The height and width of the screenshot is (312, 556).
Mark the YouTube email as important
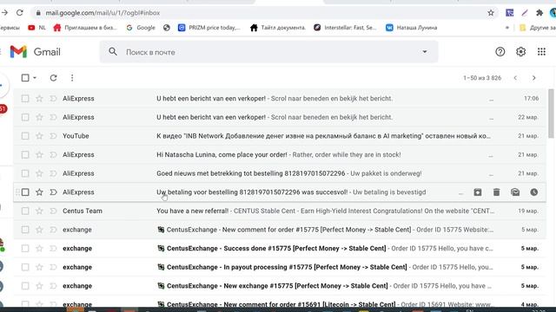point(53,136)
